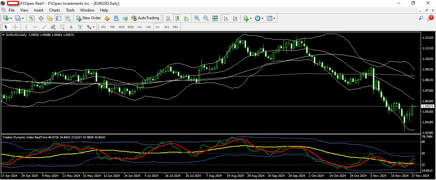Open the Market cloud icon next to MetaEditor

(x=116, y=18)
